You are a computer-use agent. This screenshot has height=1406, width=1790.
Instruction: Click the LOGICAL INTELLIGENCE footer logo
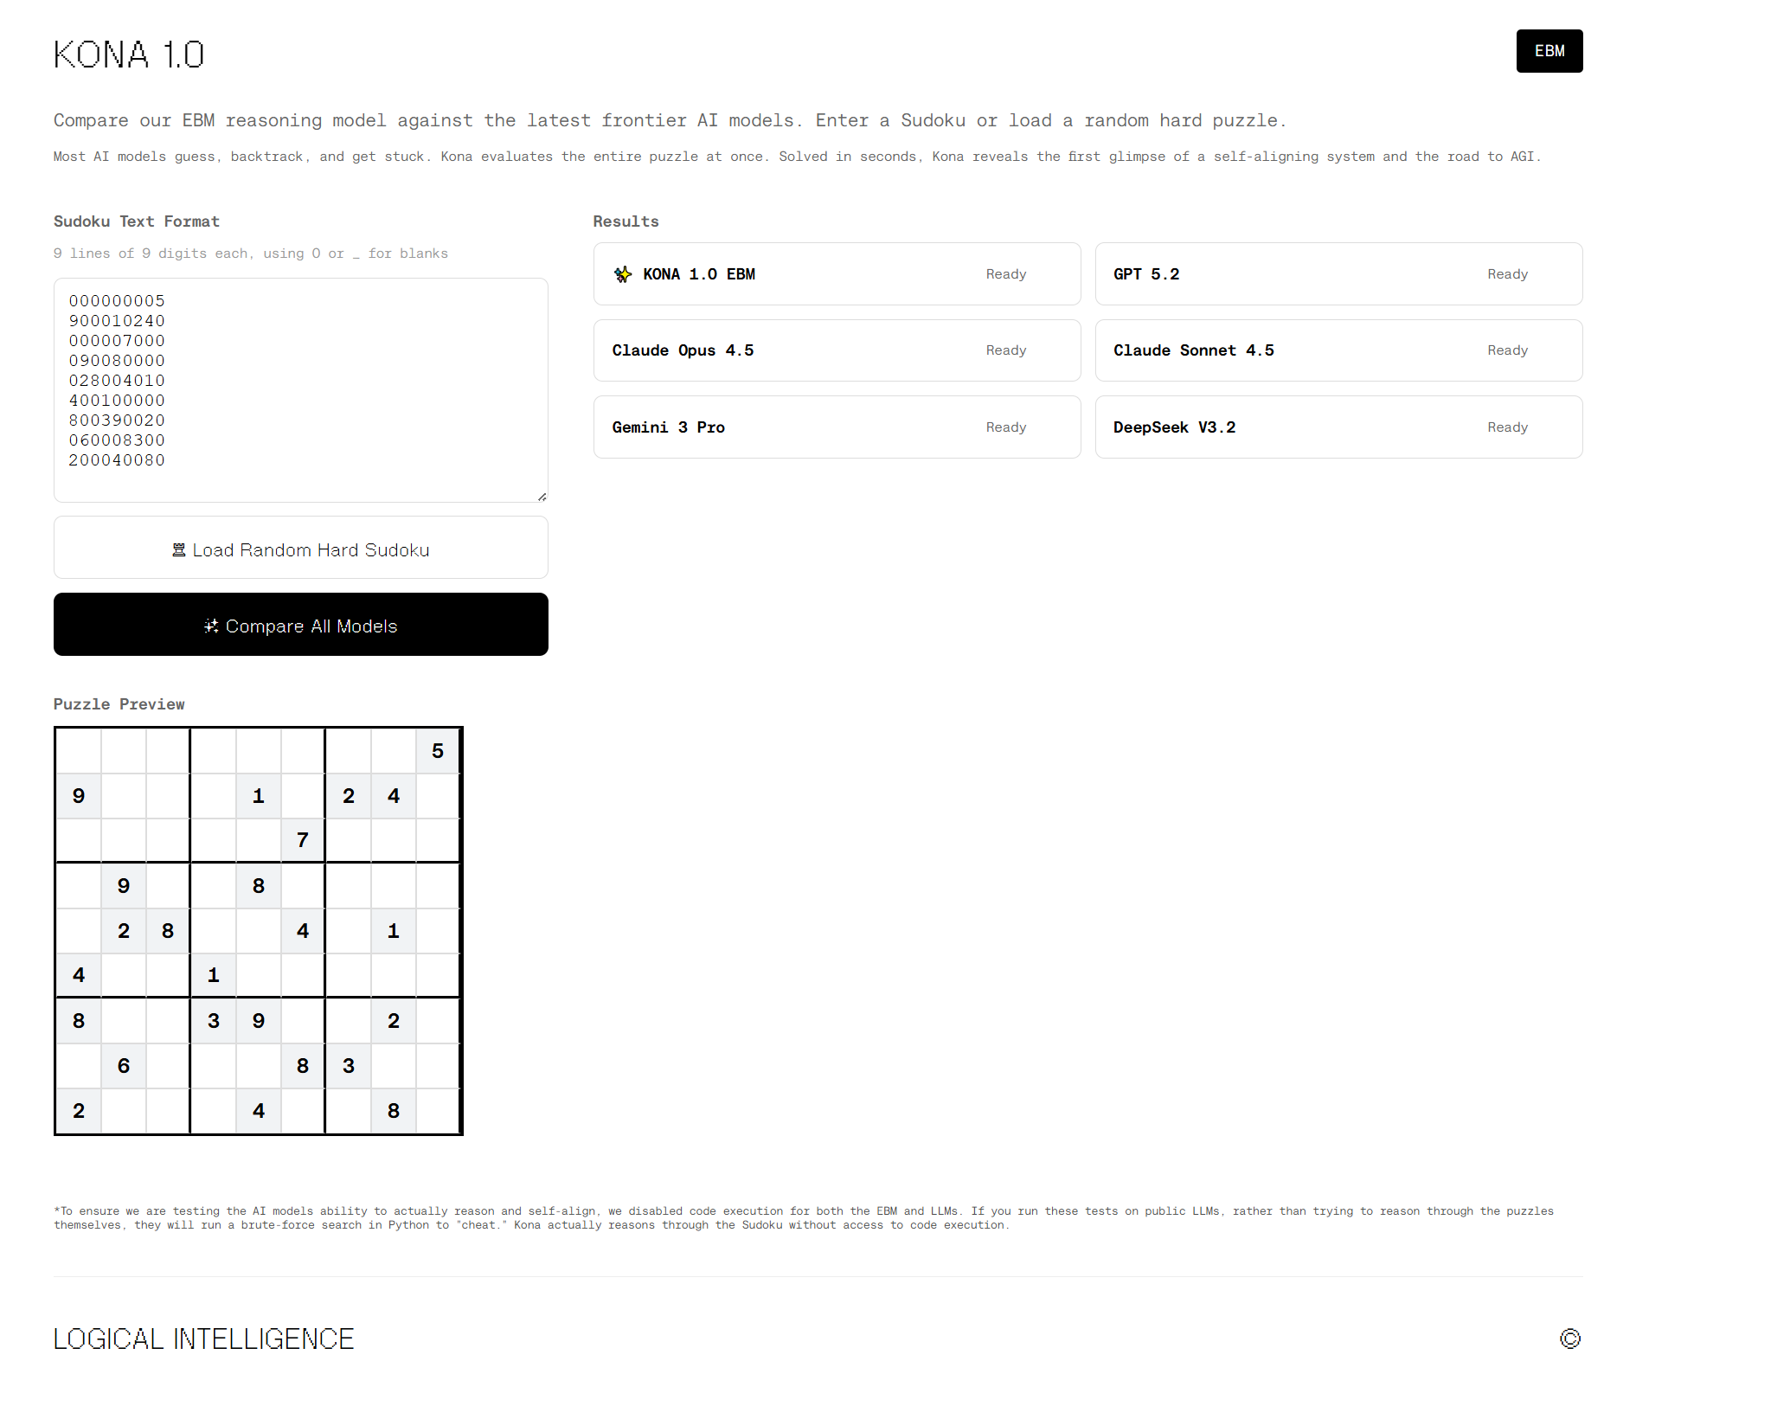[203, 1339]
